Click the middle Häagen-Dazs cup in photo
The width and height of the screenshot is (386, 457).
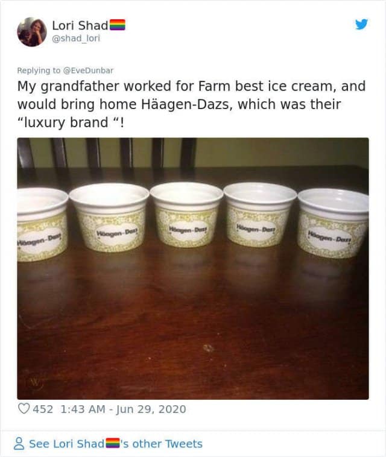[x=186, y=215]
